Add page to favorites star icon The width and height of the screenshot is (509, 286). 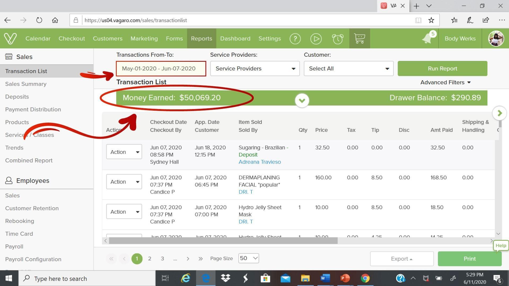(431, 20)
